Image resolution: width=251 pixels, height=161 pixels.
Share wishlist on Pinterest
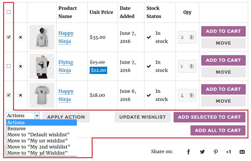[x=216, y=152]
